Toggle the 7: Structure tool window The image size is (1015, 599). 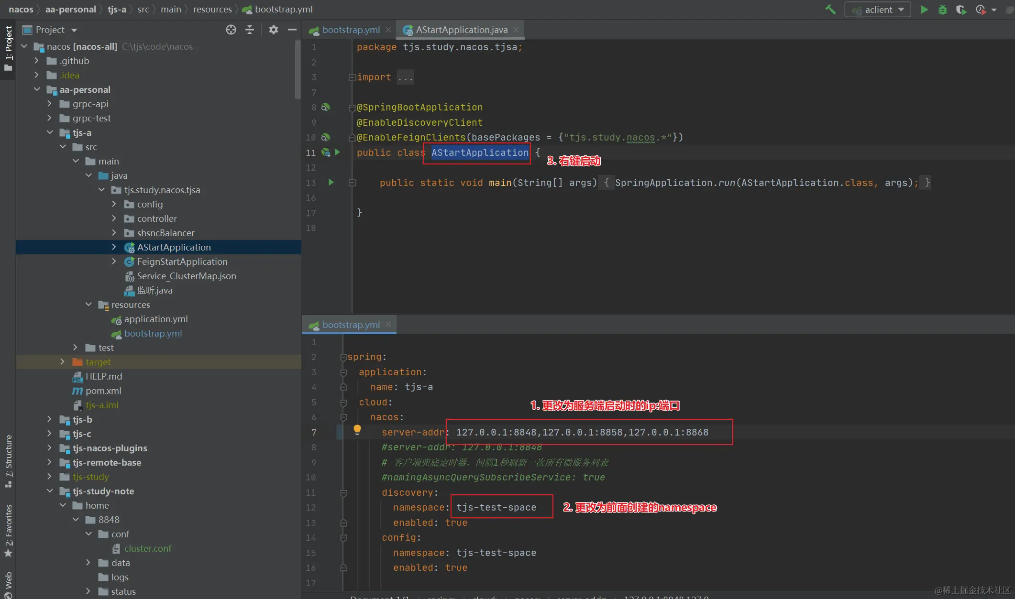click(x=8, y=460)
